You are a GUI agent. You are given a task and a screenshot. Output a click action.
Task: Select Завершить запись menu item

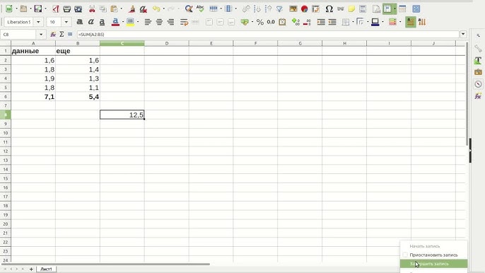433,264
